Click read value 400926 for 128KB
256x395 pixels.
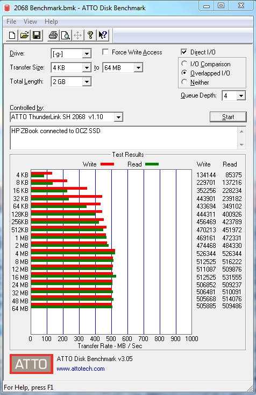tap(232, 214)
